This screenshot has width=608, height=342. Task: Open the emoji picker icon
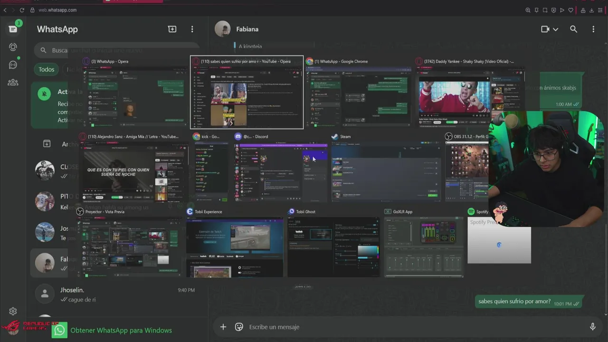click(x=239, y=327)
